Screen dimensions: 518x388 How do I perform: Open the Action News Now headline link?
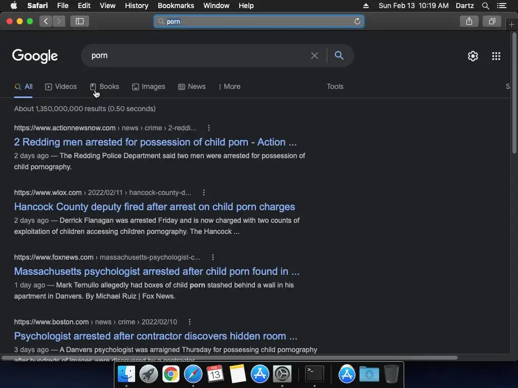pyautogui.click(x=155, y=142)
